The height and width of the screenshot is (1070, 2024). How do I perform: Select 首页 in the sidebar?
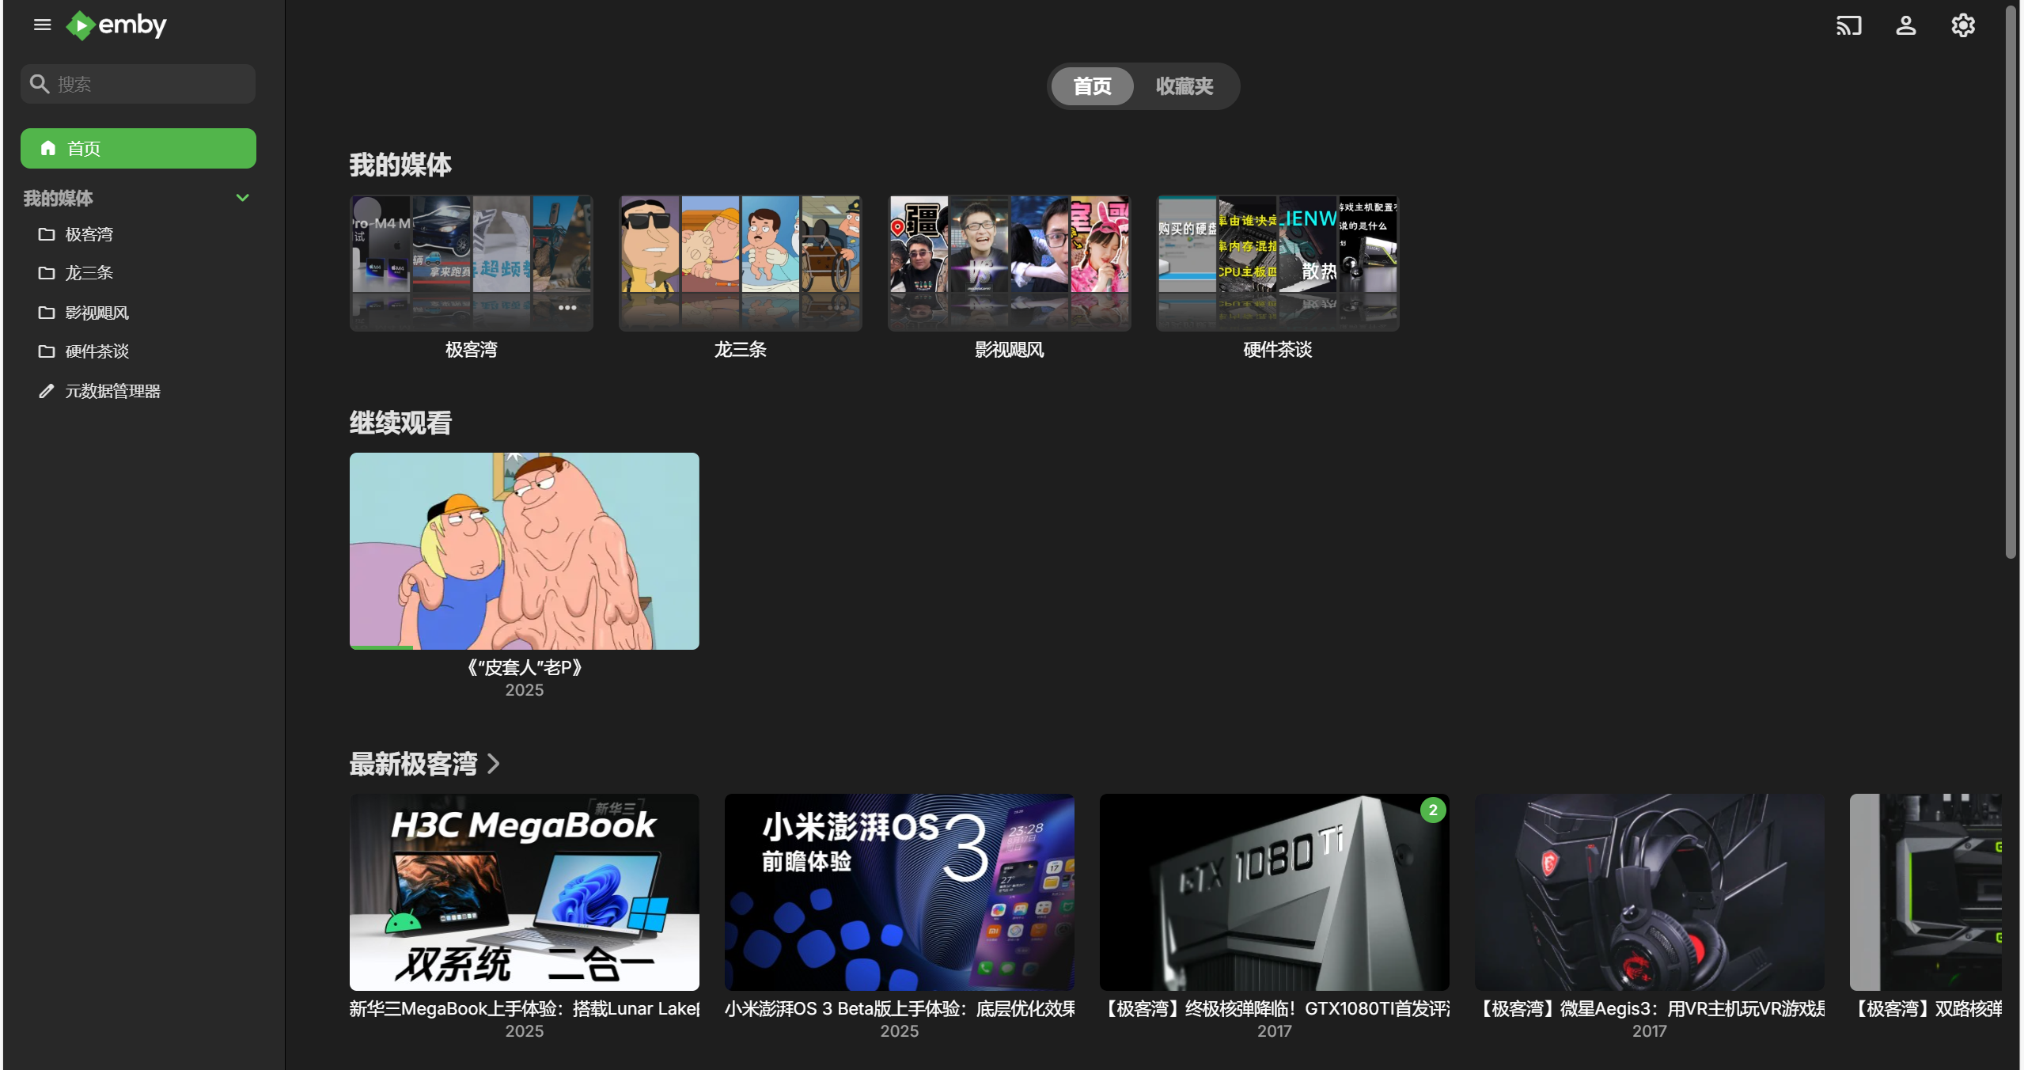coord(138,148)
